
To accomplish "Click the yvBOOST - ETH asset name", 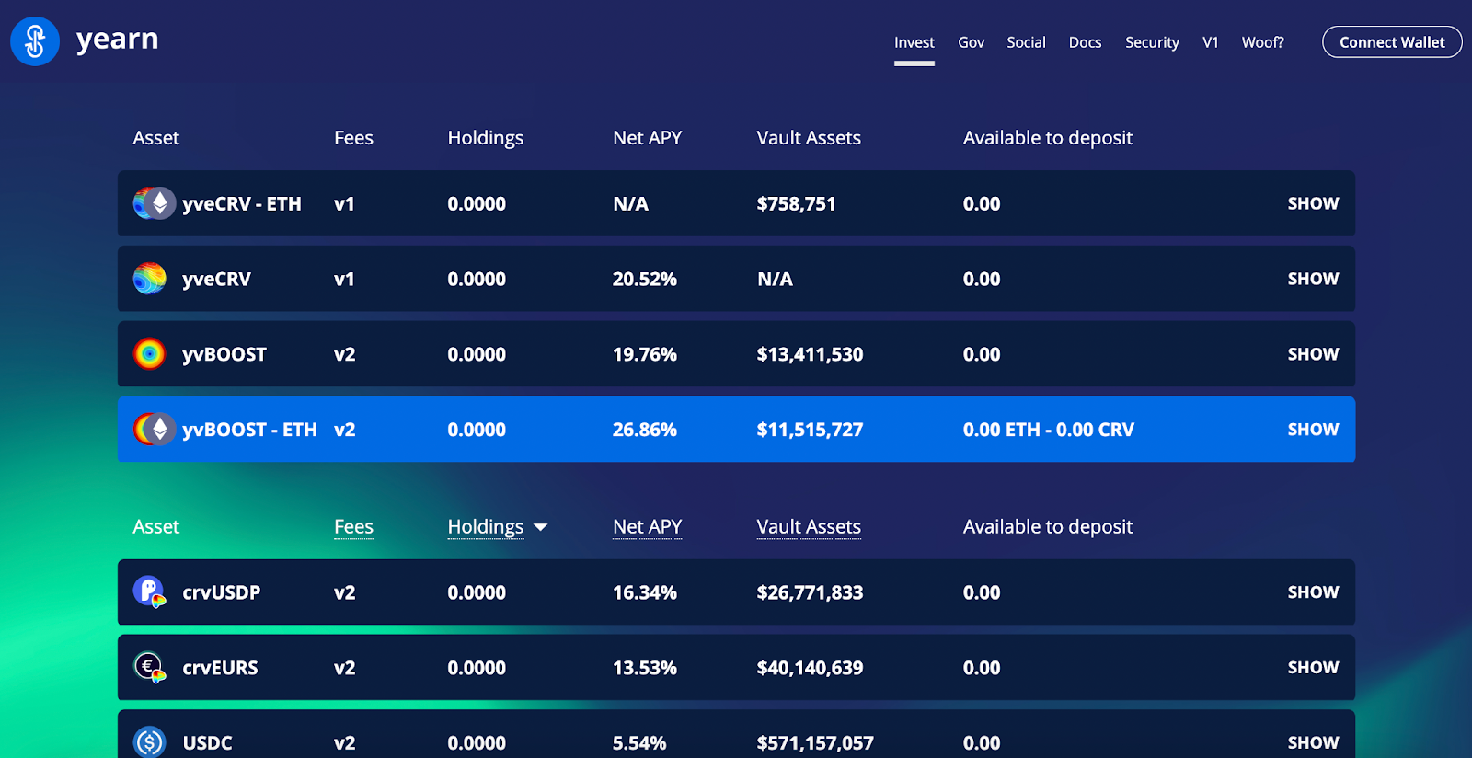I will point(249,430).
